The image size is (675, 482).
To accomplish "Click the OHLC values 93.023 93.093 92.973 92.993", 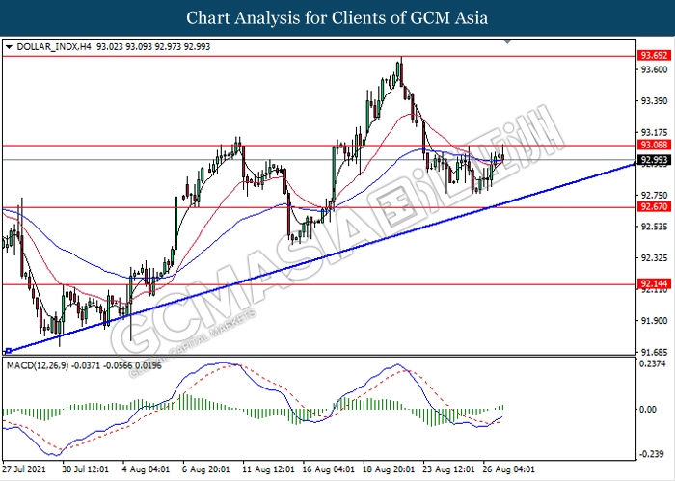I will (153, 47).
